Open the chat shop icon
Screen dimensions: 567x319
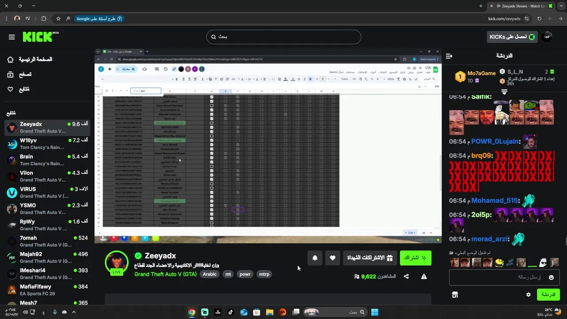(454, 295)
